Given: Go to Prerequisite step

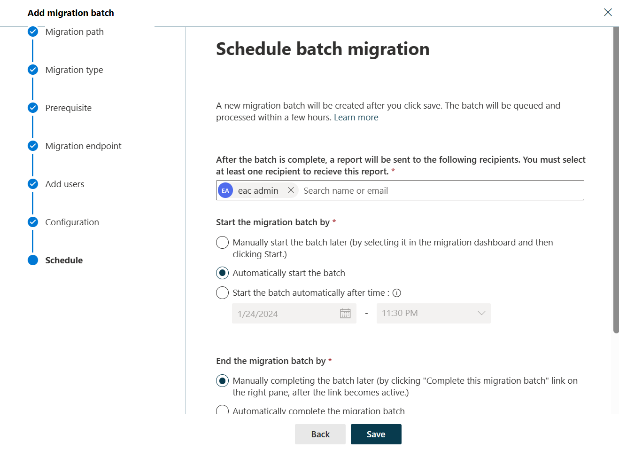Looking at the screenshot, I should tap(69, 108).
